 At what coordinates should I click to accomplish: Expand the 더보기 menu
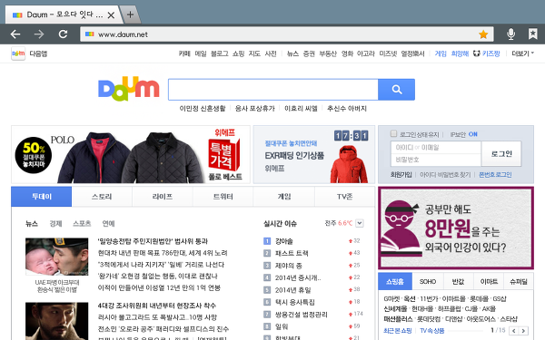pyautogui.click(x=523, y=53)
